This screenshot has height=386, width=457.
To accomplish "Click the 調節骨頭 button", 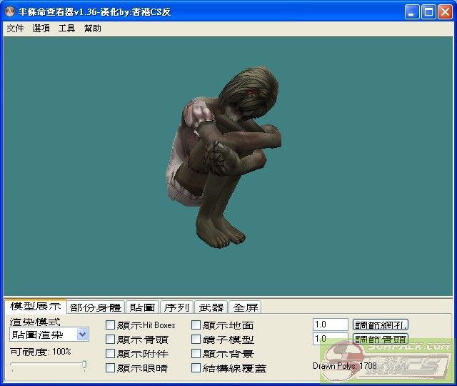I will coord(381,339).
